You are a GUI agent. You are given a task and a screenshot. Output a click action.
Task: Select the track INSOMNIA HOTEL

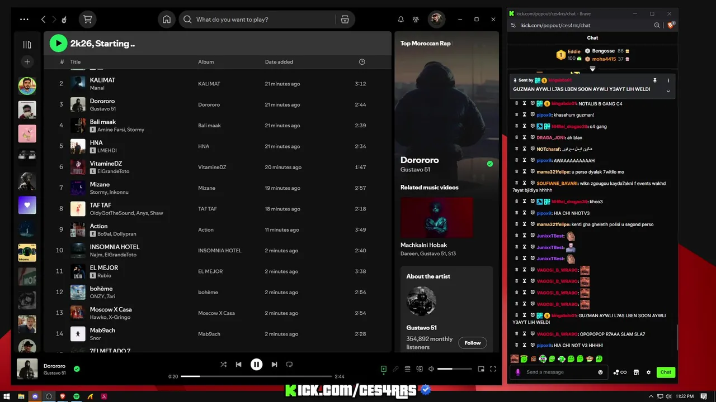[x=217, y=251]
